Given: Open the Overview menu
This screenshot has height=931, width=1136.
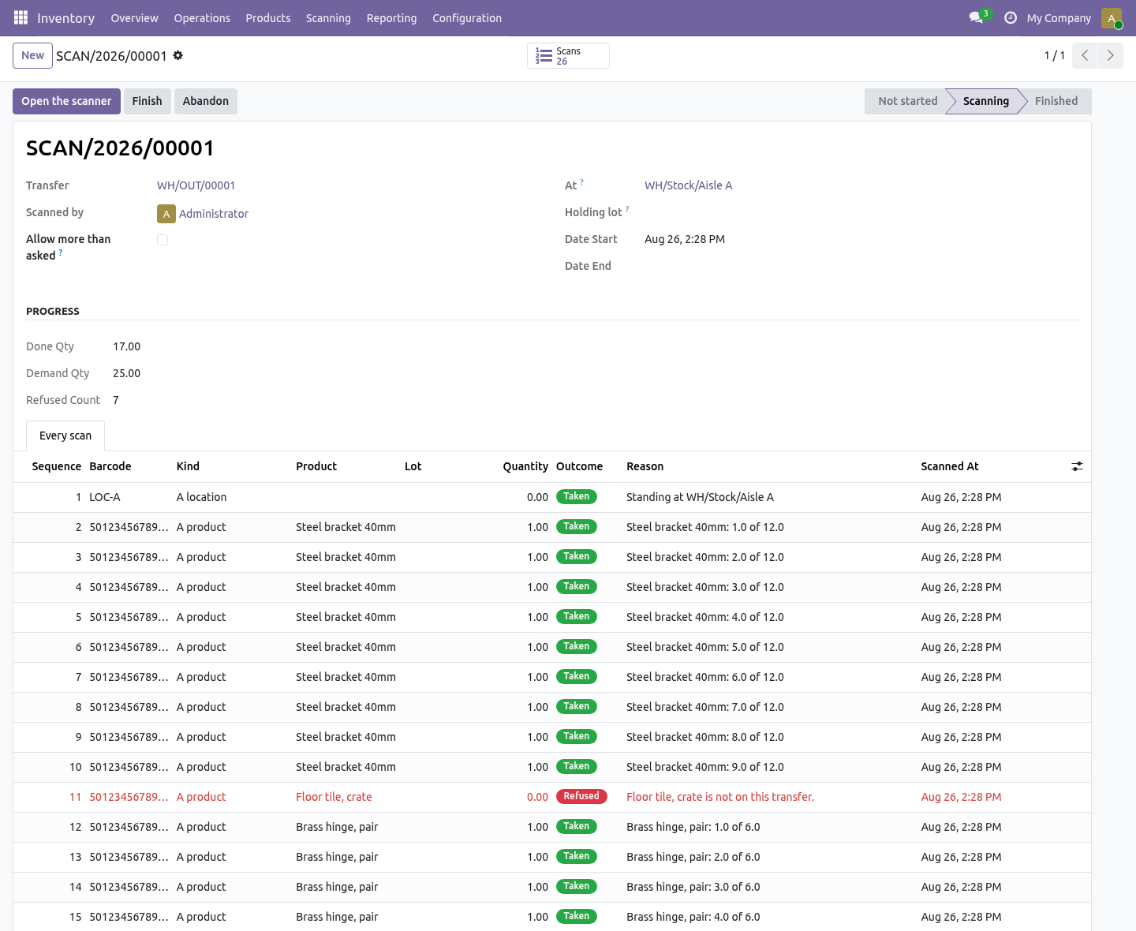Looking at the screenshot, I should click(134, 17).
